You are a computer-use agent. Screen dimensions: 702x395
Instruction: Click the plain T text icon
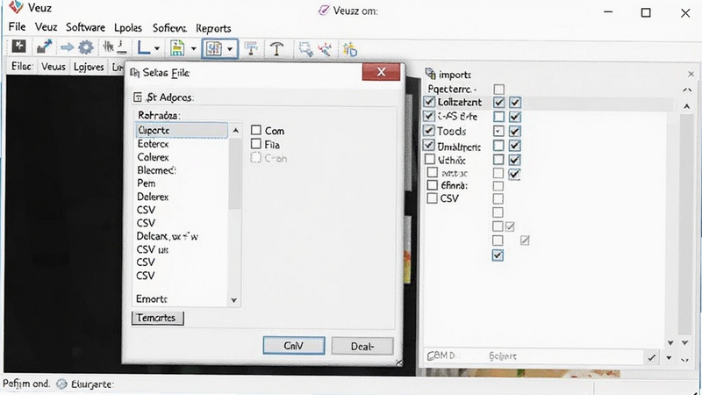[277, 48]
